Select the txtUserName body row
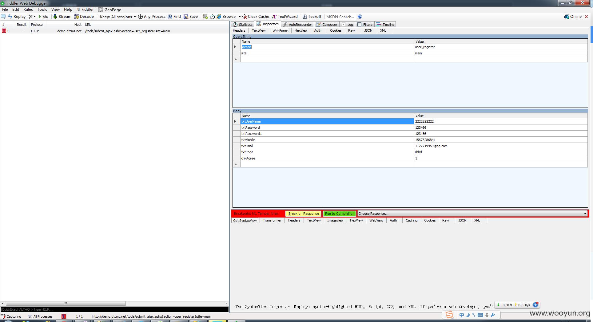This screenshot has height=322, width=593. point(327,121)
